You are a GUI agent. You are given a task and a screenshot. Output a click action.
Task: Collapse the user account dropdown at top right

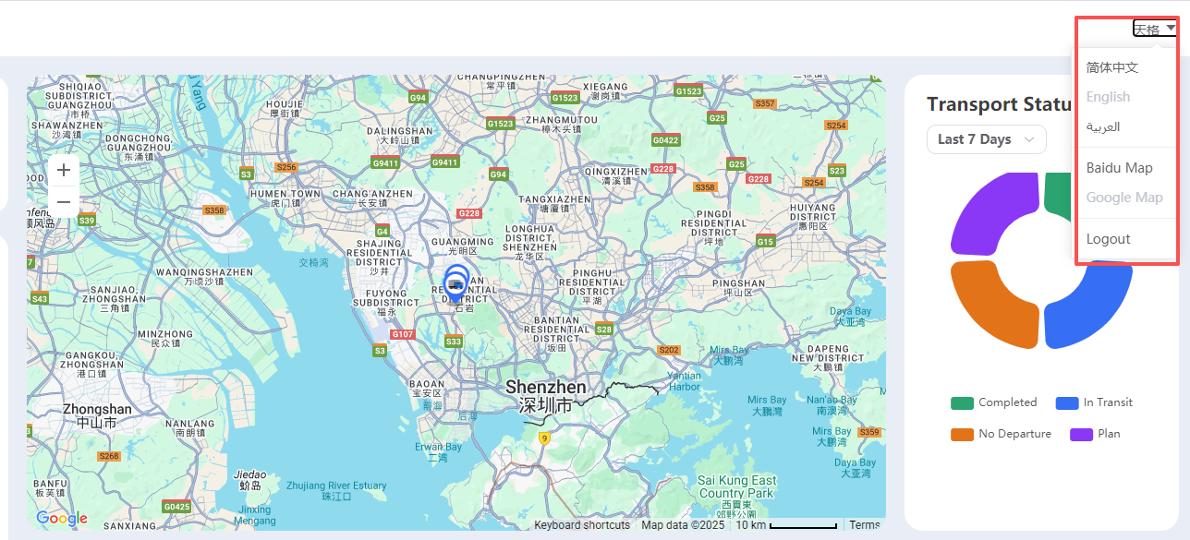click(1154, 29)
